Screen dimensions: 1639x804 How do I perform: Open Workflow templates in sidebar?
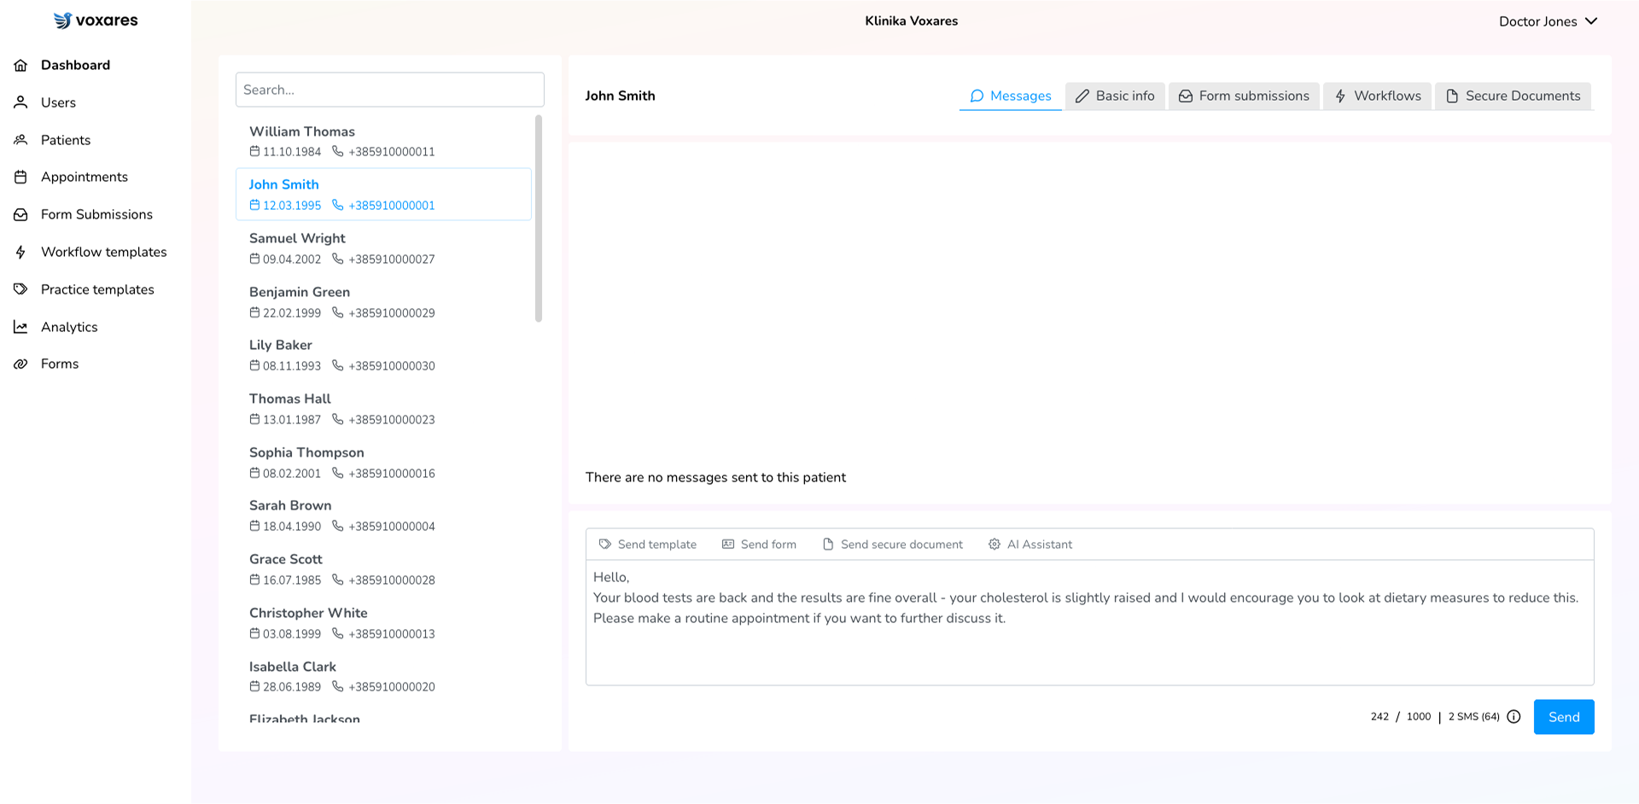coord(103,252)
